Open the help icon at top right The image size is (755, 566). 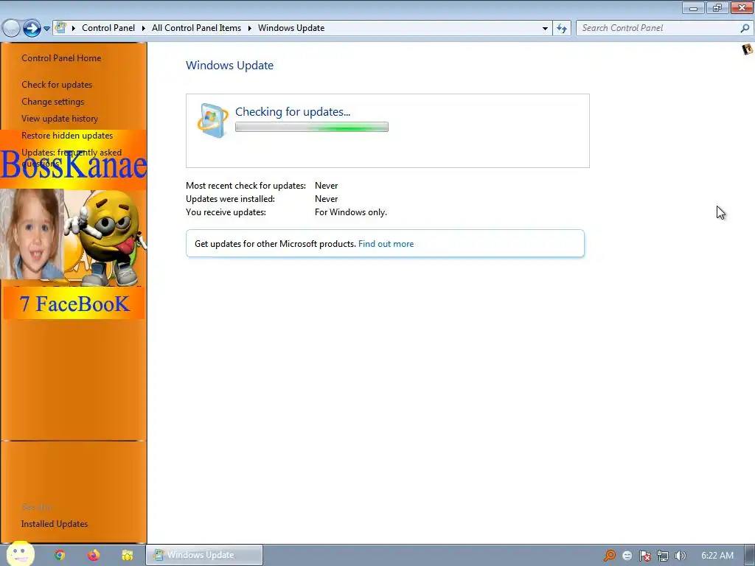pos(748,49)
